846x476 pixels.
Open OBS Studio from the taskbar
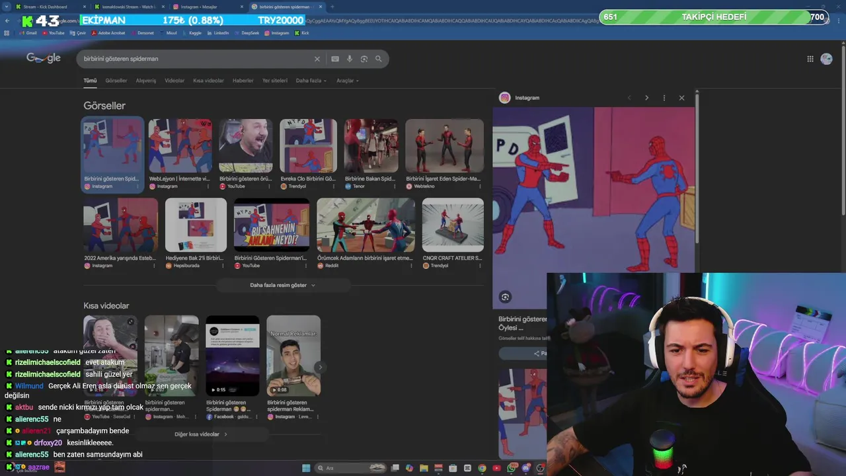pos(541,468)
